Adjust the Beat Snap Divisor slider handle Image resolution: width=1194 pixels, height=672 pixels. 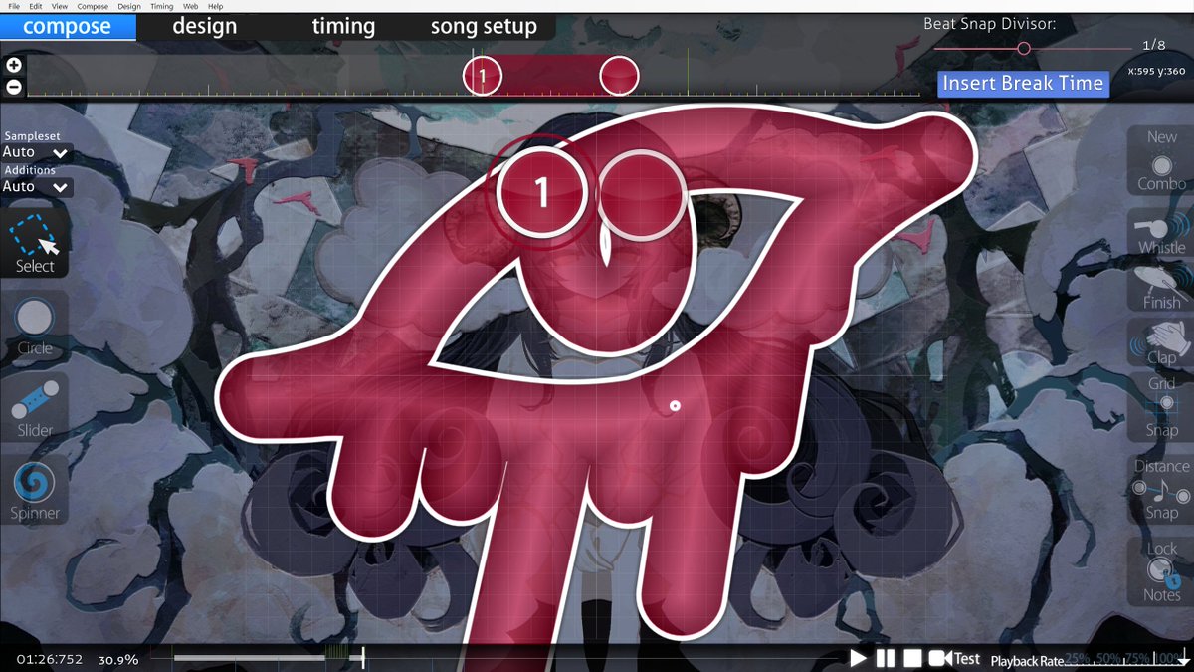pos(1023,48)
